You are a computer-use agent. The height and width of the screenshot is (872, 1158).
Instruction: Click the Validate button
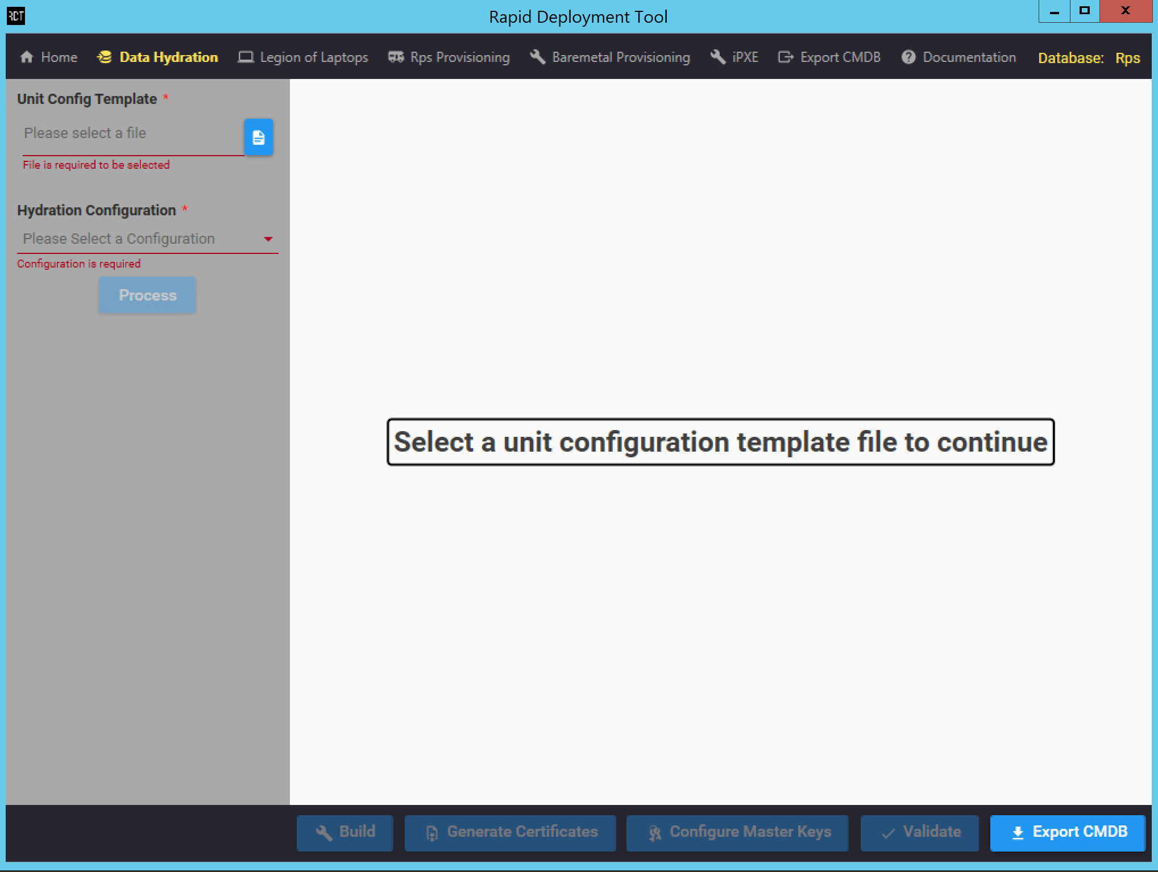(x=920, y=832)
